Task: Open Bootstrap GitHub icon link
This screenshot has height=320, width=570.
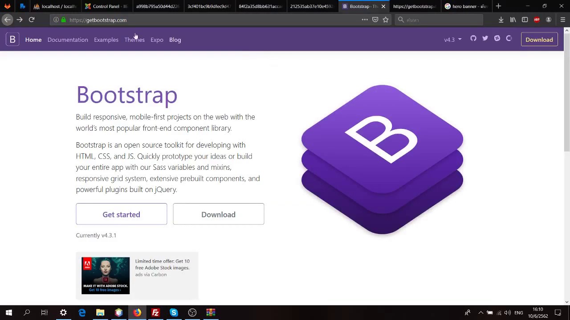Action: [x=473, y=38]
